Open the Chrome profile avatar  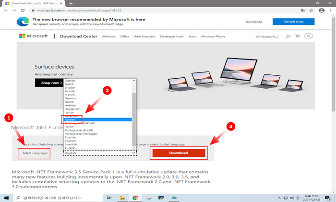pyautogui.click(x=322, y=10)
